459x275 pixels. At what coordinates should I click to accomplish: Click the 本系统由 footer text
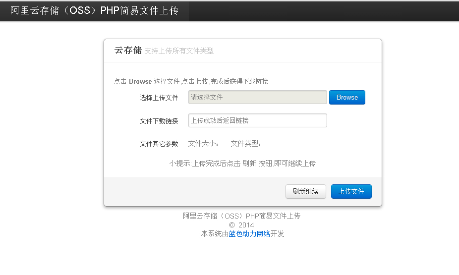click(x=215, y=234)
